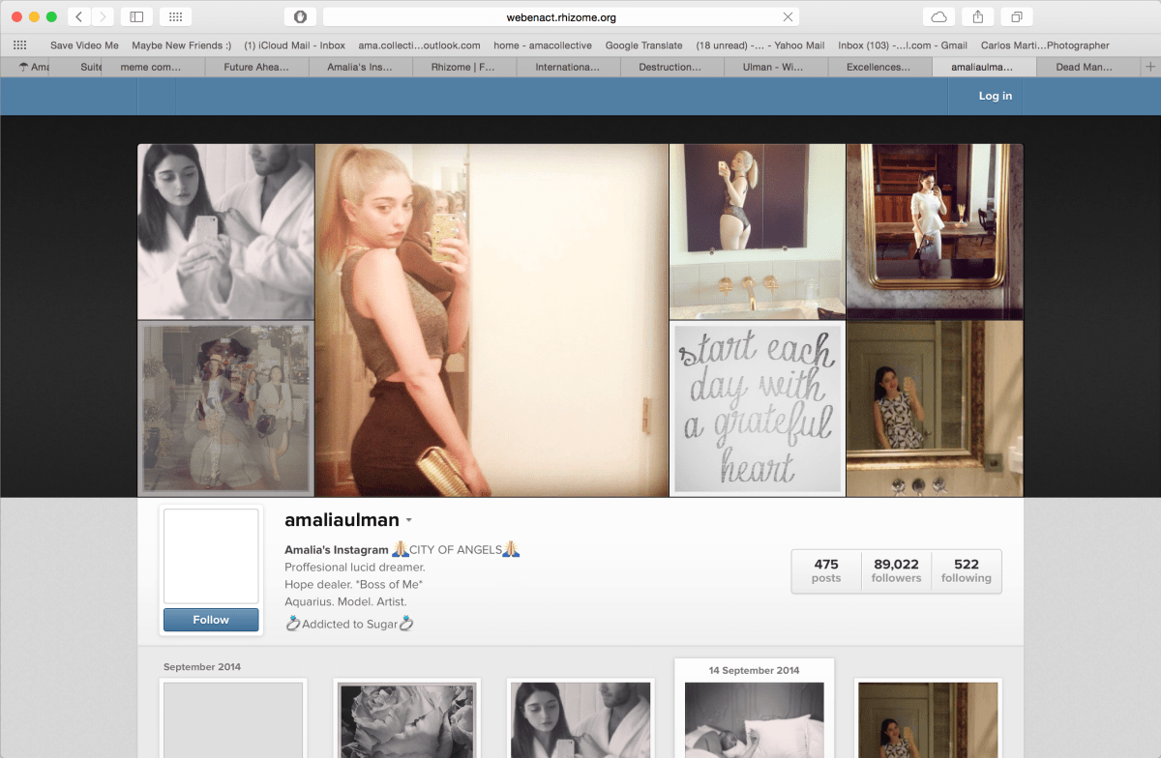
Task: Open the Dead Man tab
Action: pyautogui.click(x=1084, y=67)
